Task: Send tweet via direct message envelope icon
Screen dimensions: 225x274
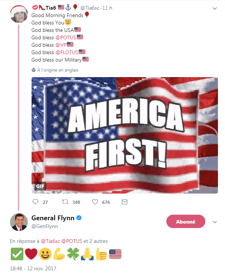Action: click(x=125, y=202)
